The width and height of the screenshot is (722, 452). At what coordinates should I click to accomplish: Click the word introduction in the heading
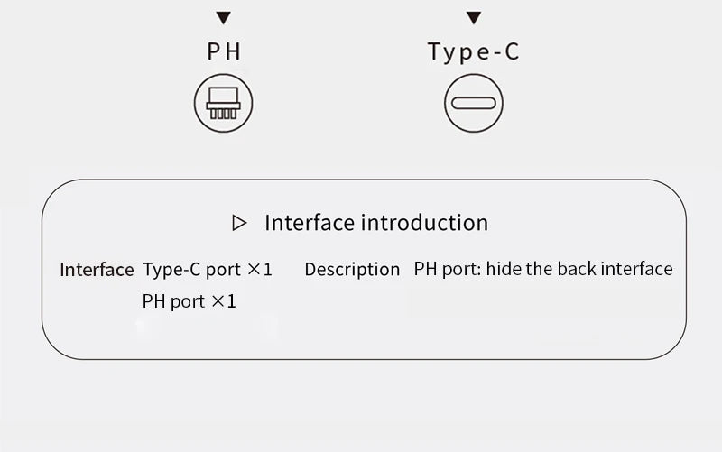pyautogui.click(x=424, y=223)
